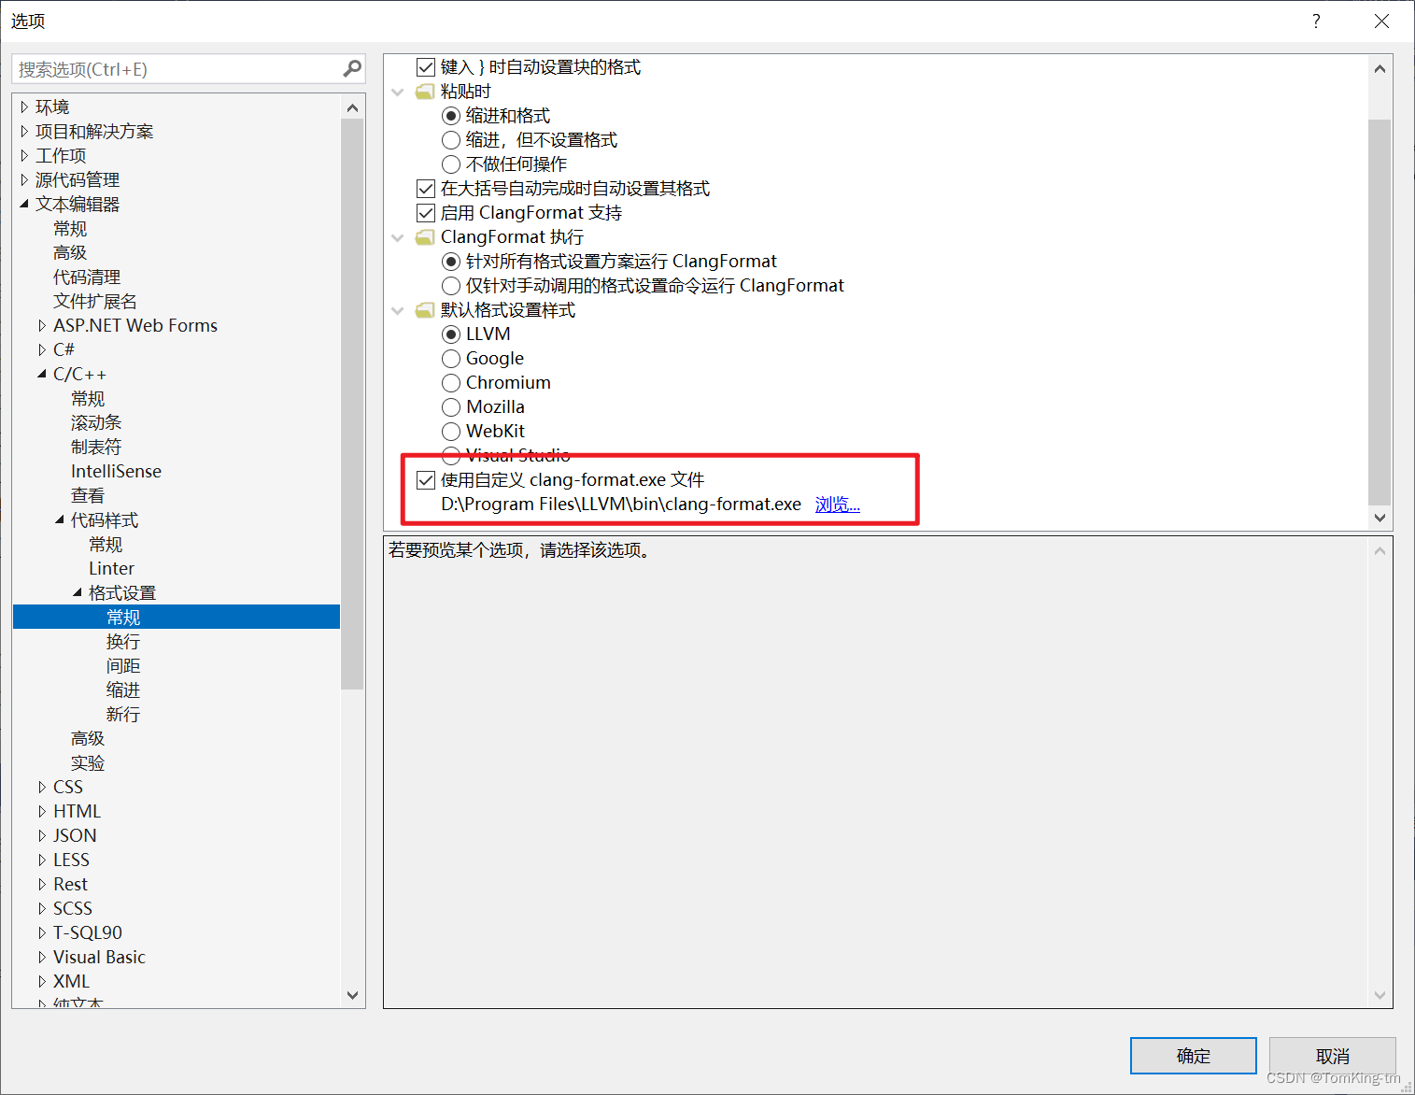Viewport: 1415px width, 1095px height.
Task: Expand the ASP.NET Web Forms node
Action: pyautogui.click(x=42, y=325)
